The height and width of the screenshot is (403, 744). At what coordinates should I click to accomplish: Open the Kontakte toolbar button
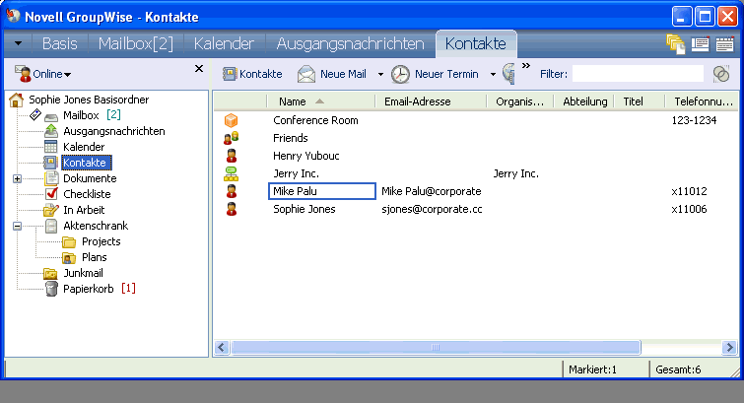click(x=252, y=74)
